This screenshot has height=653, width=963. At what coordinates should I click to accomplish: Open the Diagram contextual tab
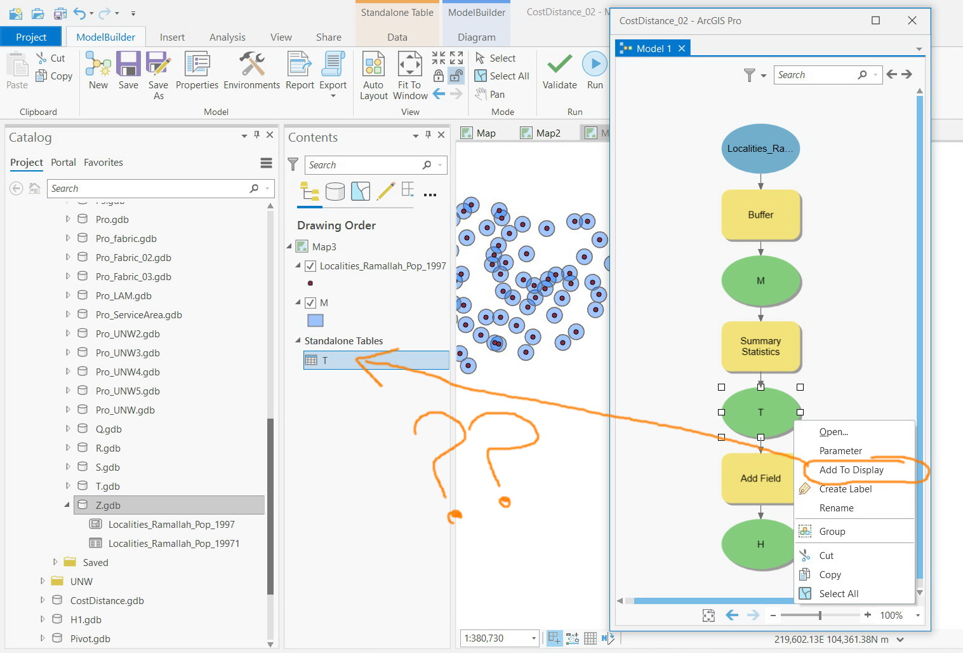pyautogui.click(x=477, y=37)
